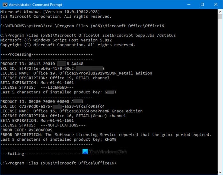The image size is (223, 175).
Task: Click the product key KHGM9 line
Action: pyautogui.click(x=58, y=139)
